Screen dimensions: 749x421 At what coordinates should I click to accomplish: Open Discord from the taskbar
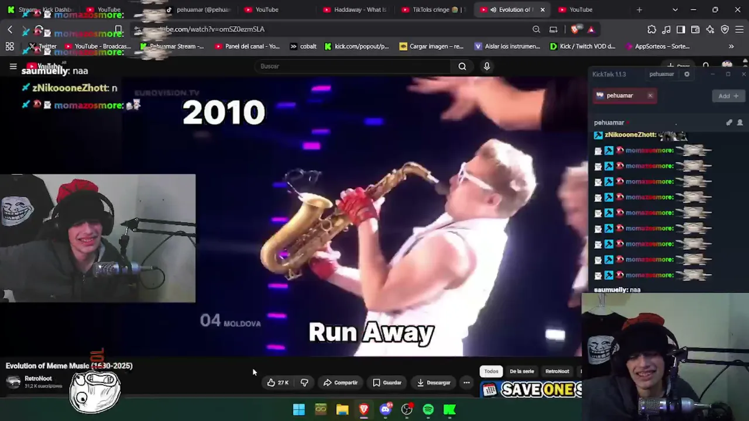pyautogui.click(x=386, y=409)
